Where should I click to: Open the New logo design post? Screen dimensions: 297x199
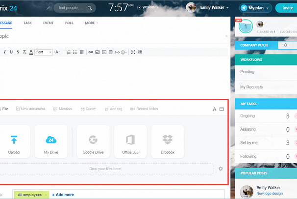[270, 193]
